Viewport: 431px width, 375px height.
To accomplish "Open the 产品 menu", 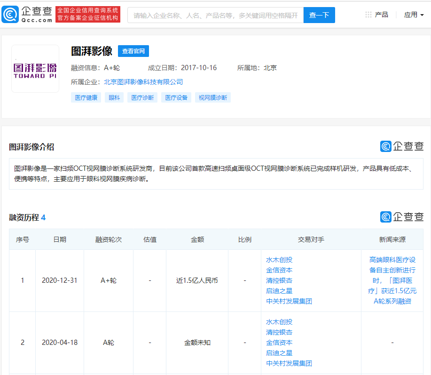I will (x=381, y=15).
